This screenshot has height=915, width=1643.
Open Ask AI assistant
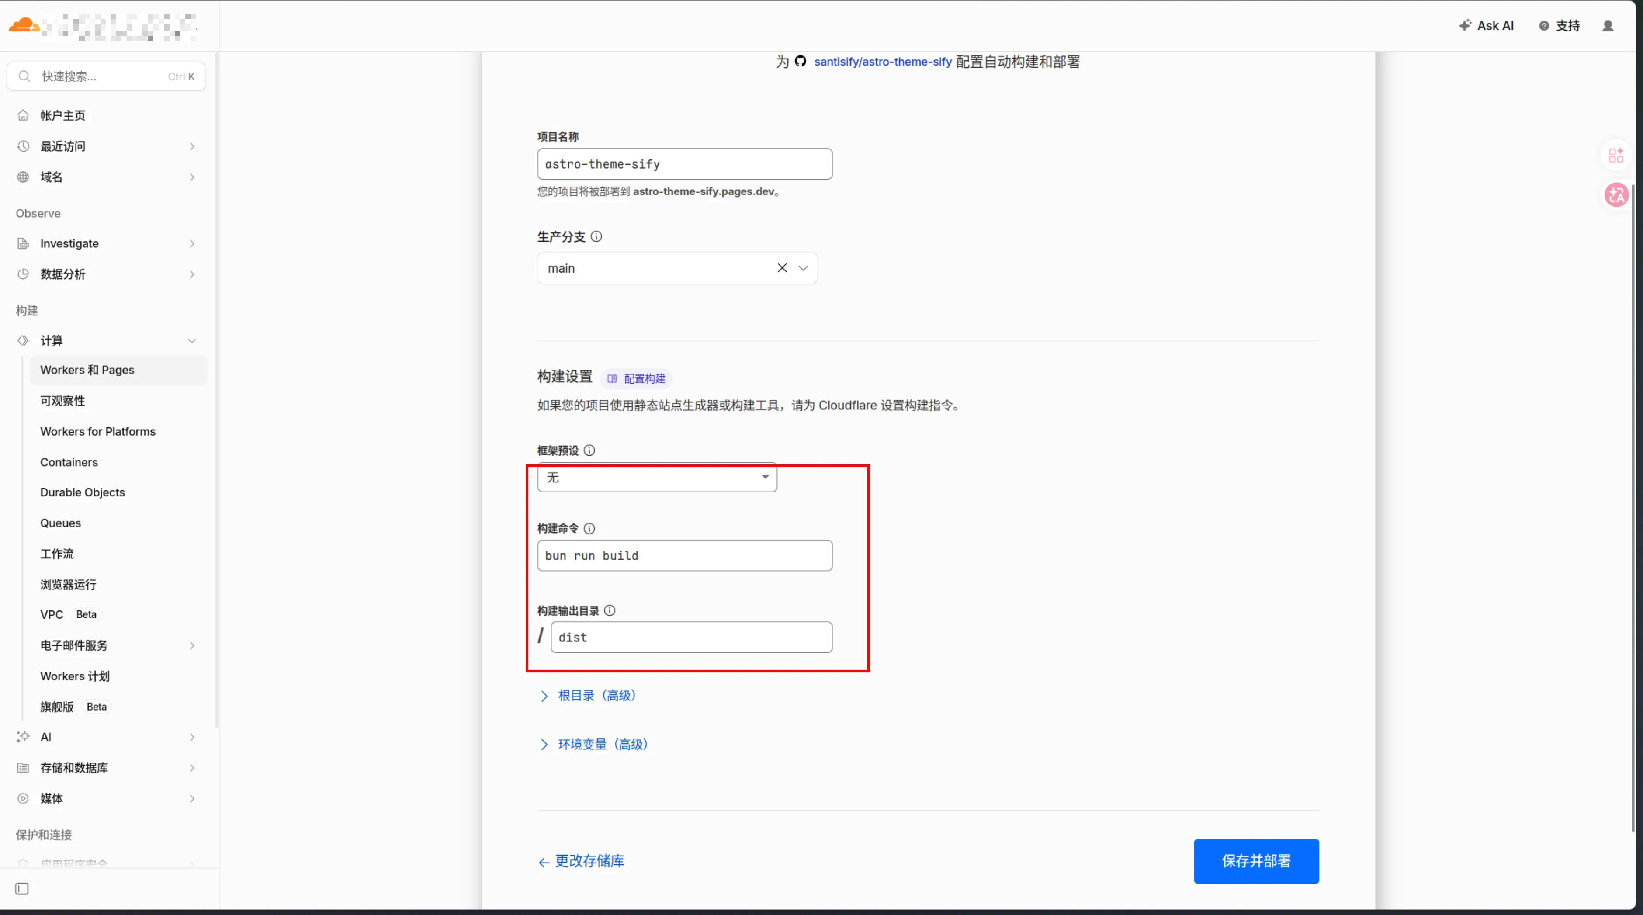coord(1486,25)
